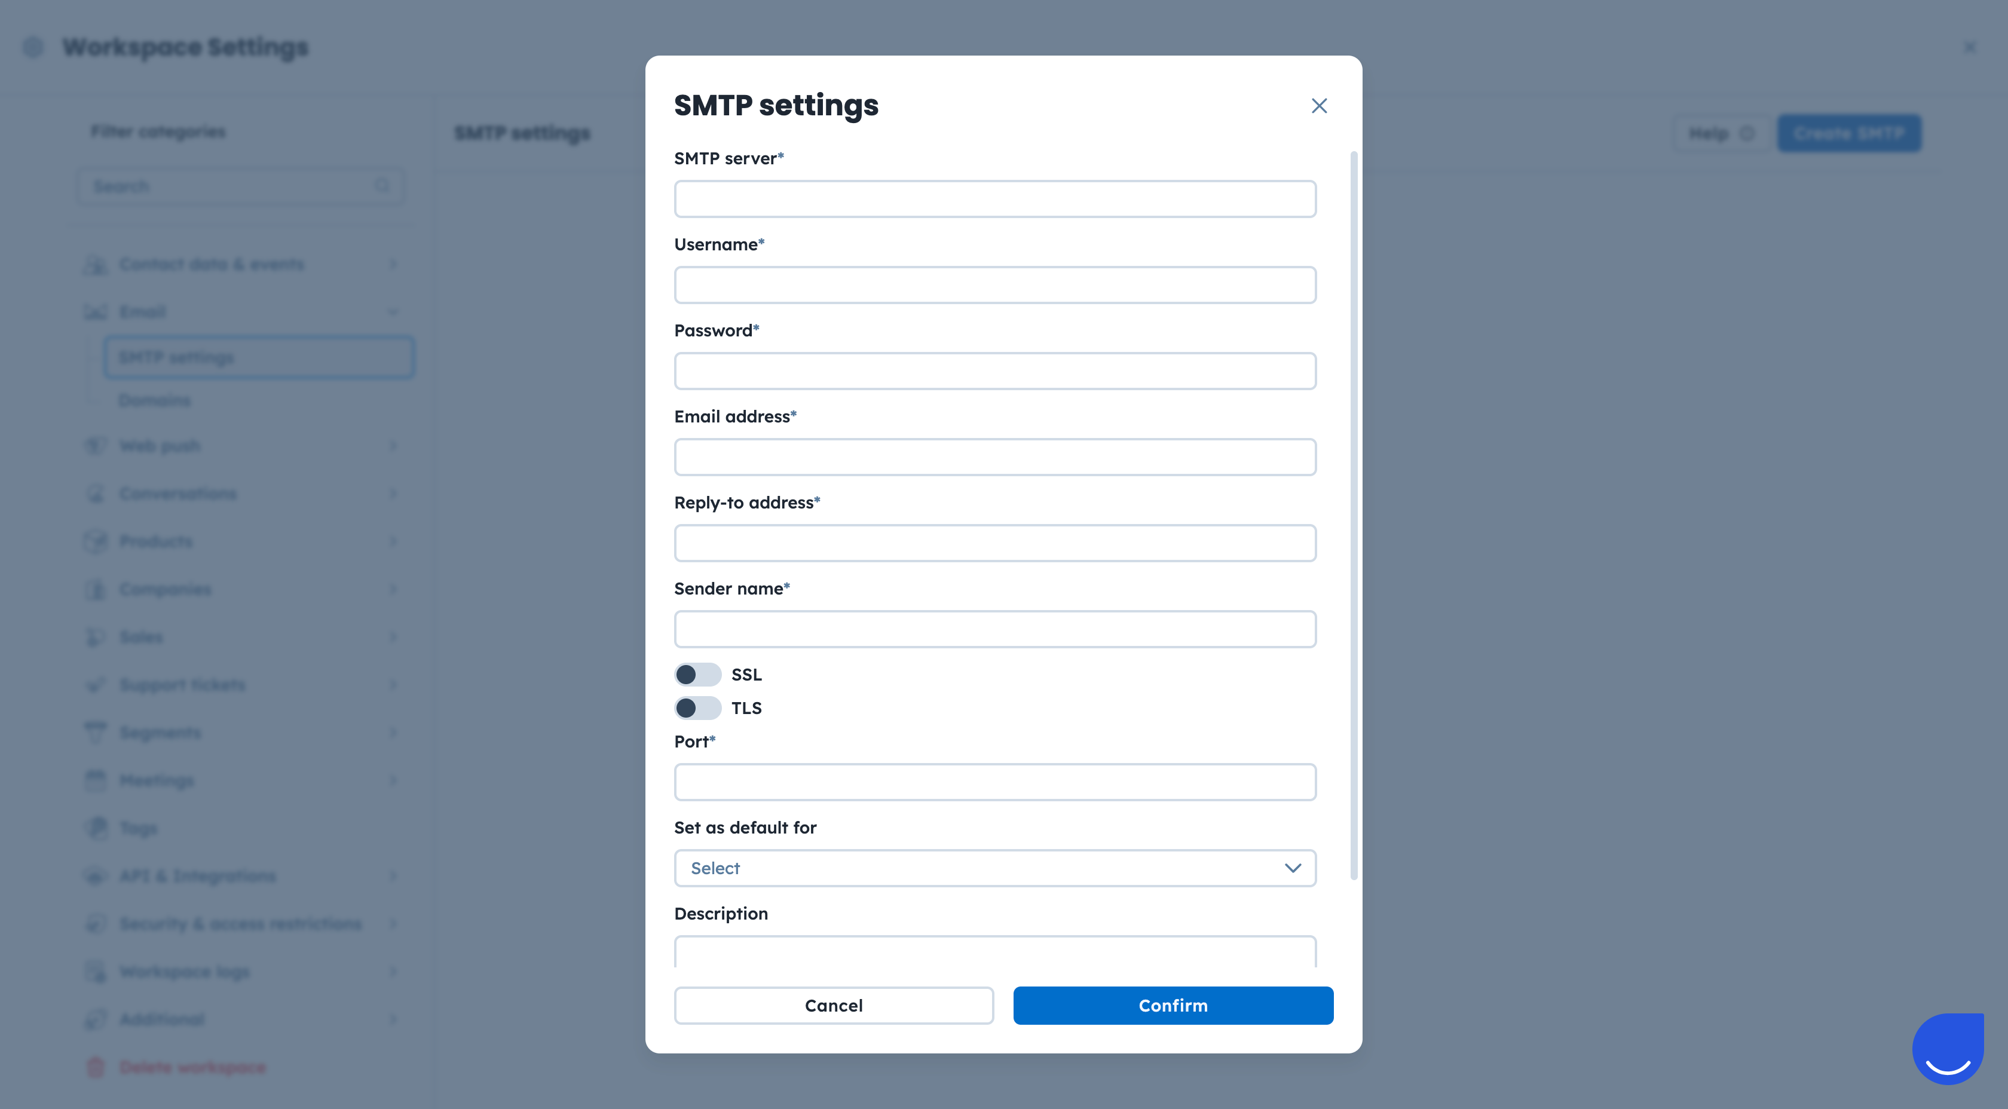Expand the Contact data & events category

click(393, 264)
